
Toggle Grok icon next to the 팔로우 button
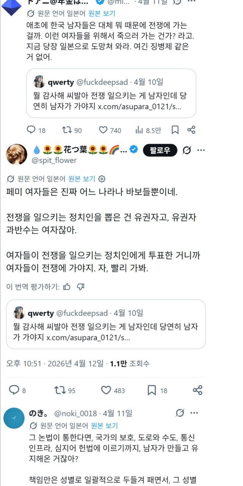pos(186,150)
